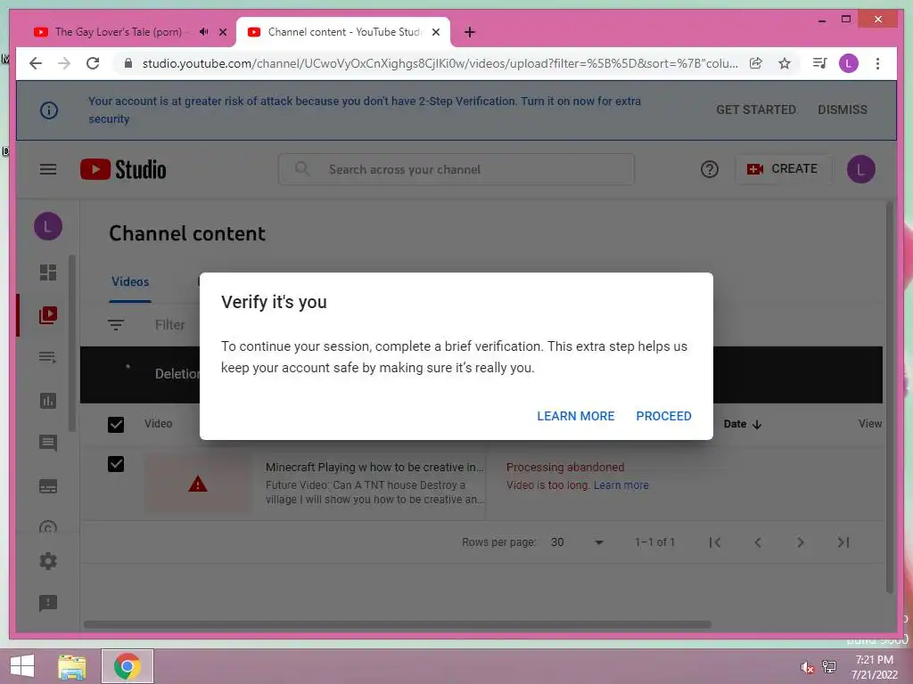The width and height of the screenshot is (913, 684).
Task: Click the browser forward arrow
Action: pyautogui.click(x=64, y=63)
